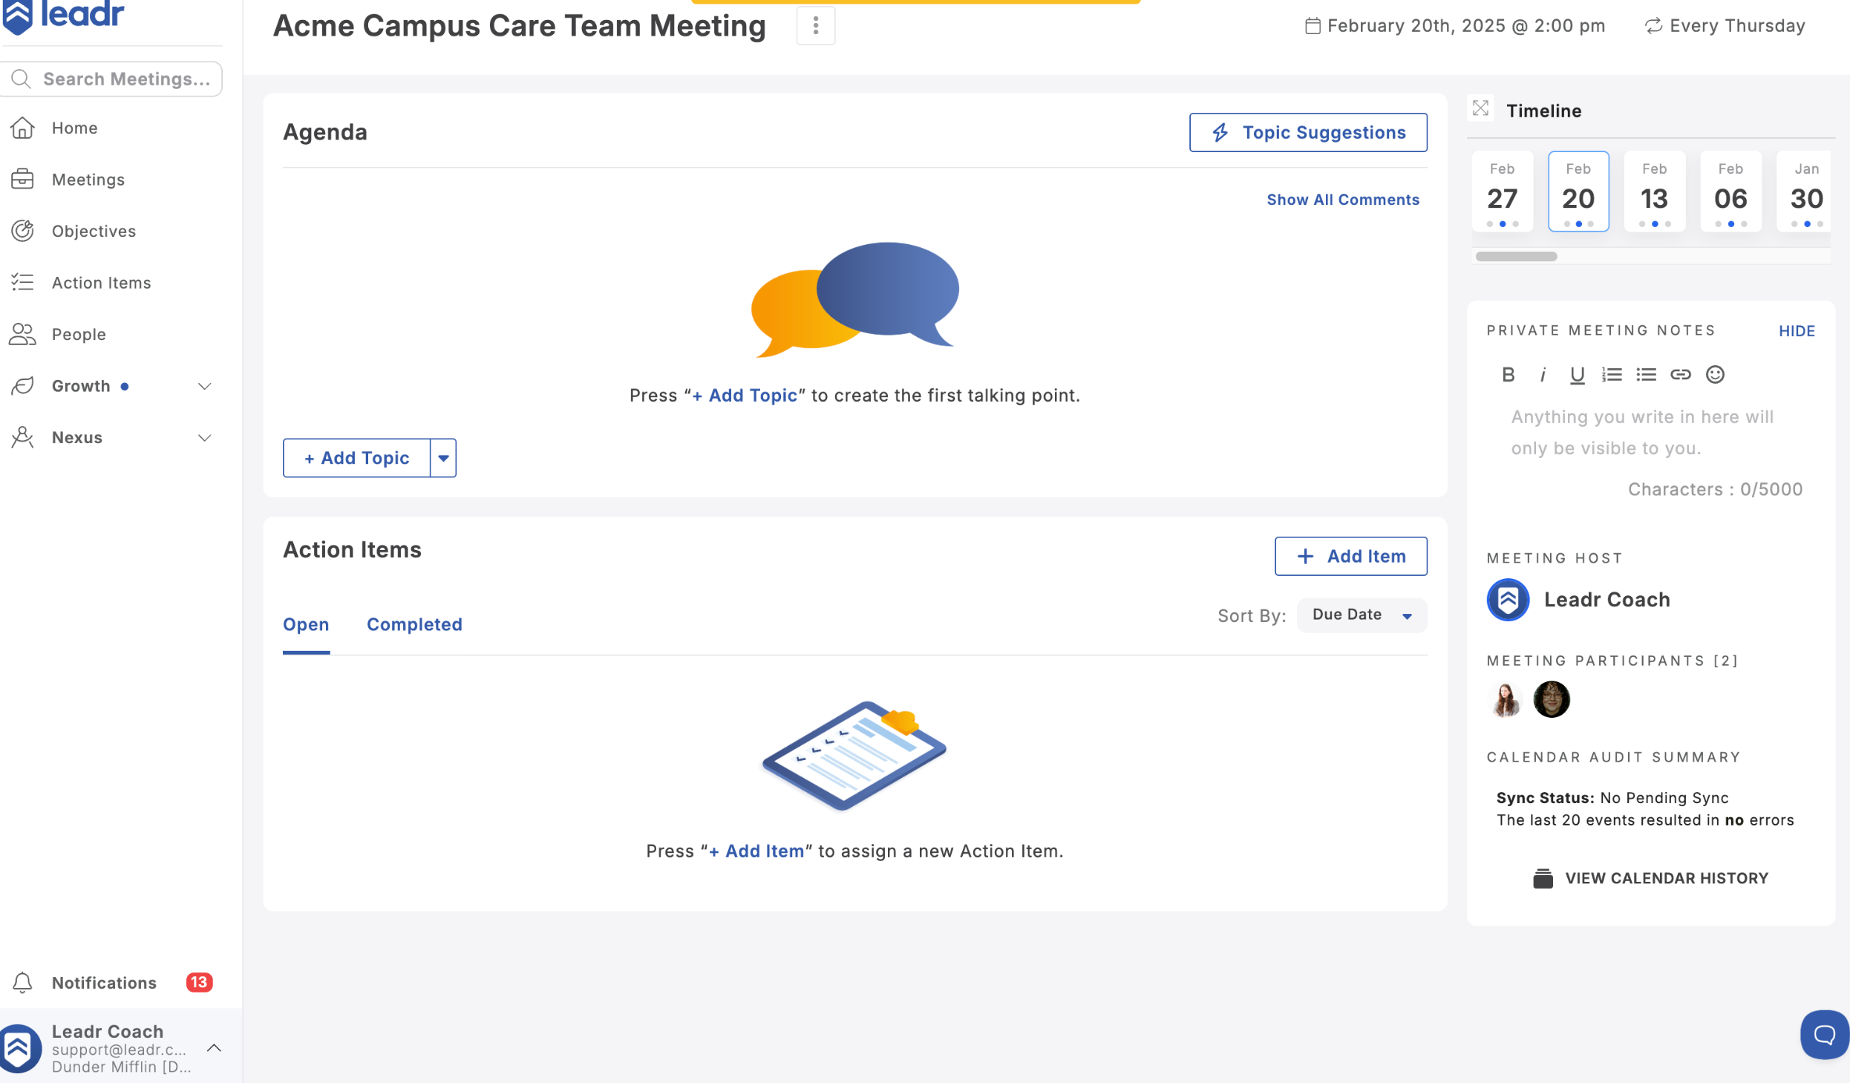Viewport: 1850px width, 1083px height.
Task: Open the emoji picker in notes
Action: [1715, 374]
